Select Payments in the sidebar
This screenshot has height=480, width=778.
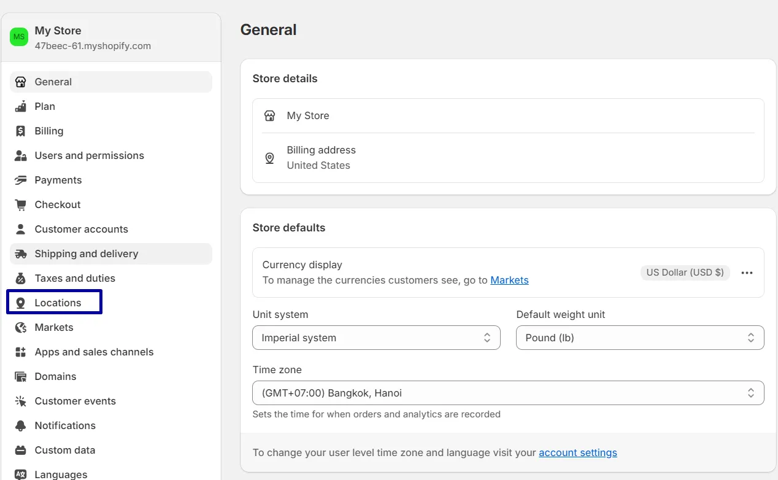click(111, 180)
